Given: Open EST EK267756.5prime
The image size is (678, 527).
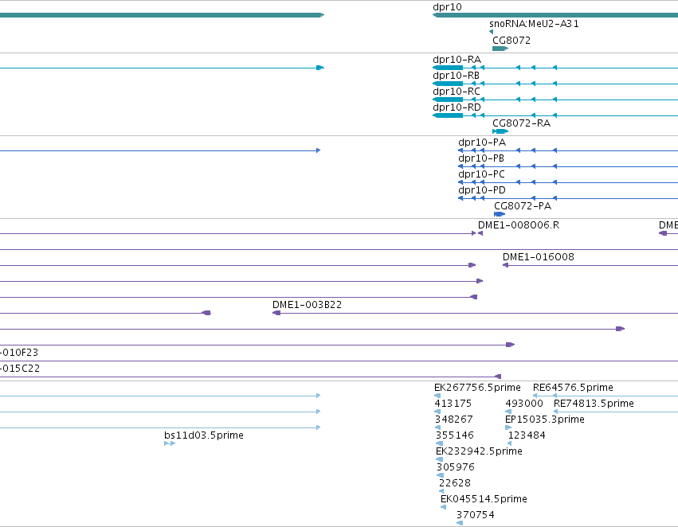Looking at the screenshot, I should [x=477, y=388].
